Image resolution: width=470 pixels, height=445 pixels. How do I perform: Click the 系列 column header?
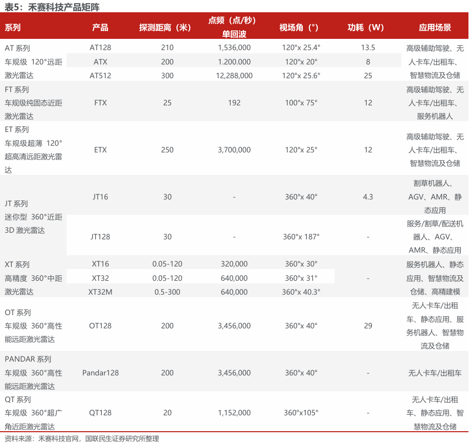click(13, 28)
